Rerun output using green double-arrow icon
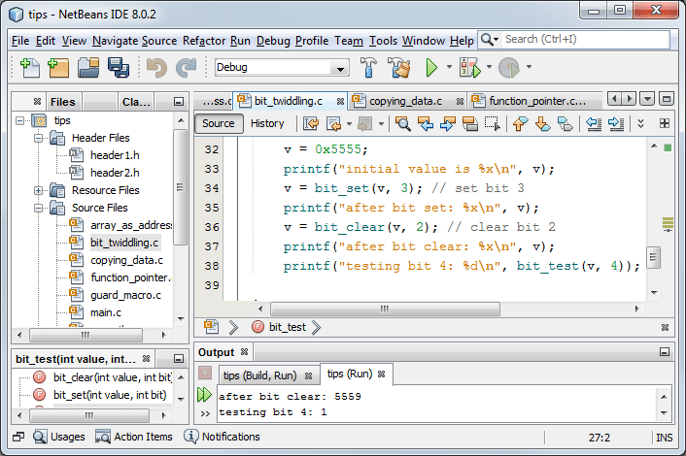This screenshot has width=686, height=456. [x=204, y=395]
